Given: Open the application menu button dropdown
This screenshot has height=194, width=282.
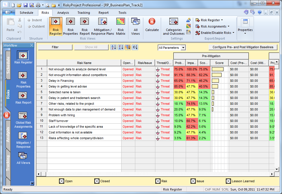Looking at the screenshot, I should 8,12.
